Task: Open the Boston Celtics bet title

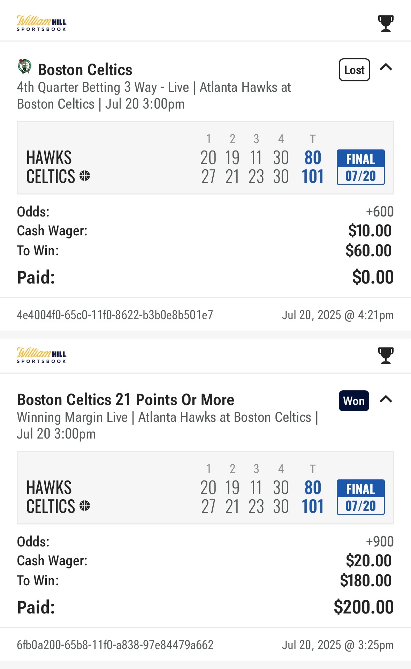Action: click(85, 70)
